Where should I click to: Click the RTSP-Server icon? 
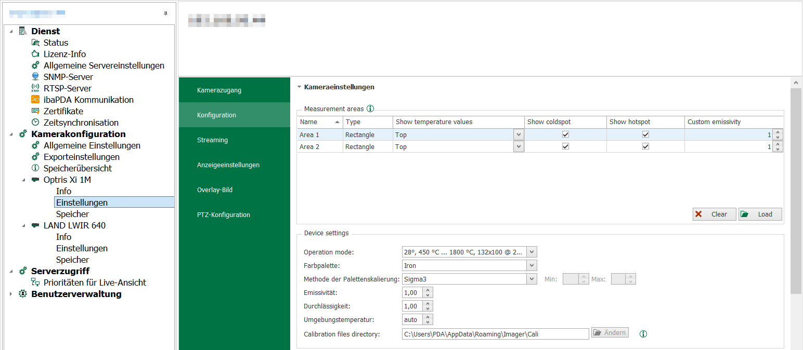pyautogui.click(x=35, y=88)
